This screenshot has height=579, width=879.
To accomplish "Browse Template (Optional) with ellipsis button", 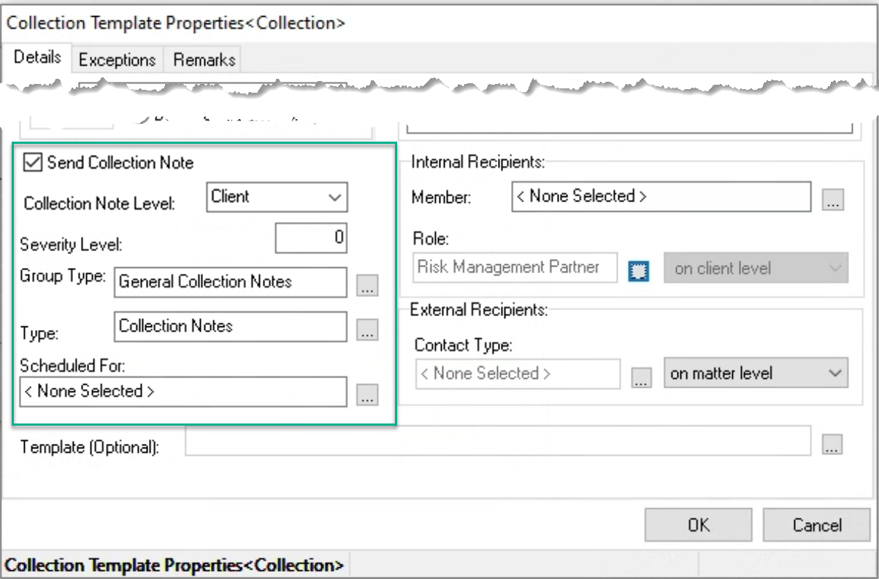I will point(832,445).
